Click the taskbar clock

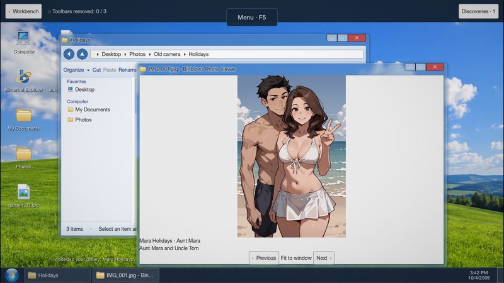click(479, 275)
